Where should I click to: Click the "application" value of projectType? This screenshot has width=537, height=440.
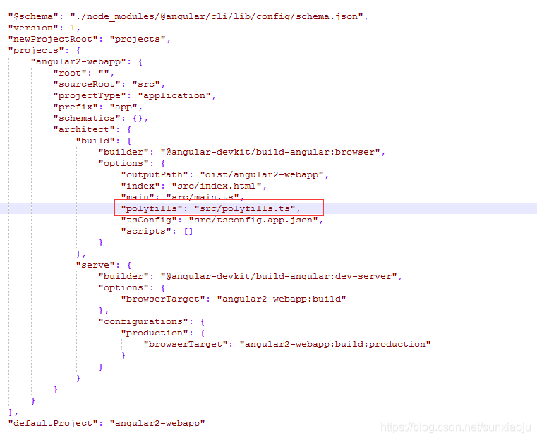coord(174,95)
